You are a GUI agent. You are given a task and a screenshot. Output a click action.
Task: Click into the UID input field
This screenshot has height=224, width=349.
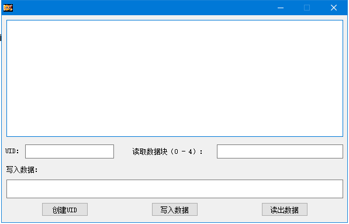[70, 151]
